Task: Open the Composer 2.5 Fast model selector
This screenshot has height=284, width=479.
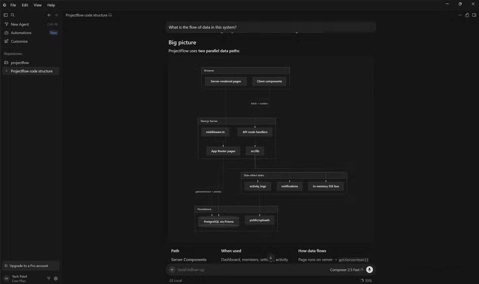Action: 346,270
